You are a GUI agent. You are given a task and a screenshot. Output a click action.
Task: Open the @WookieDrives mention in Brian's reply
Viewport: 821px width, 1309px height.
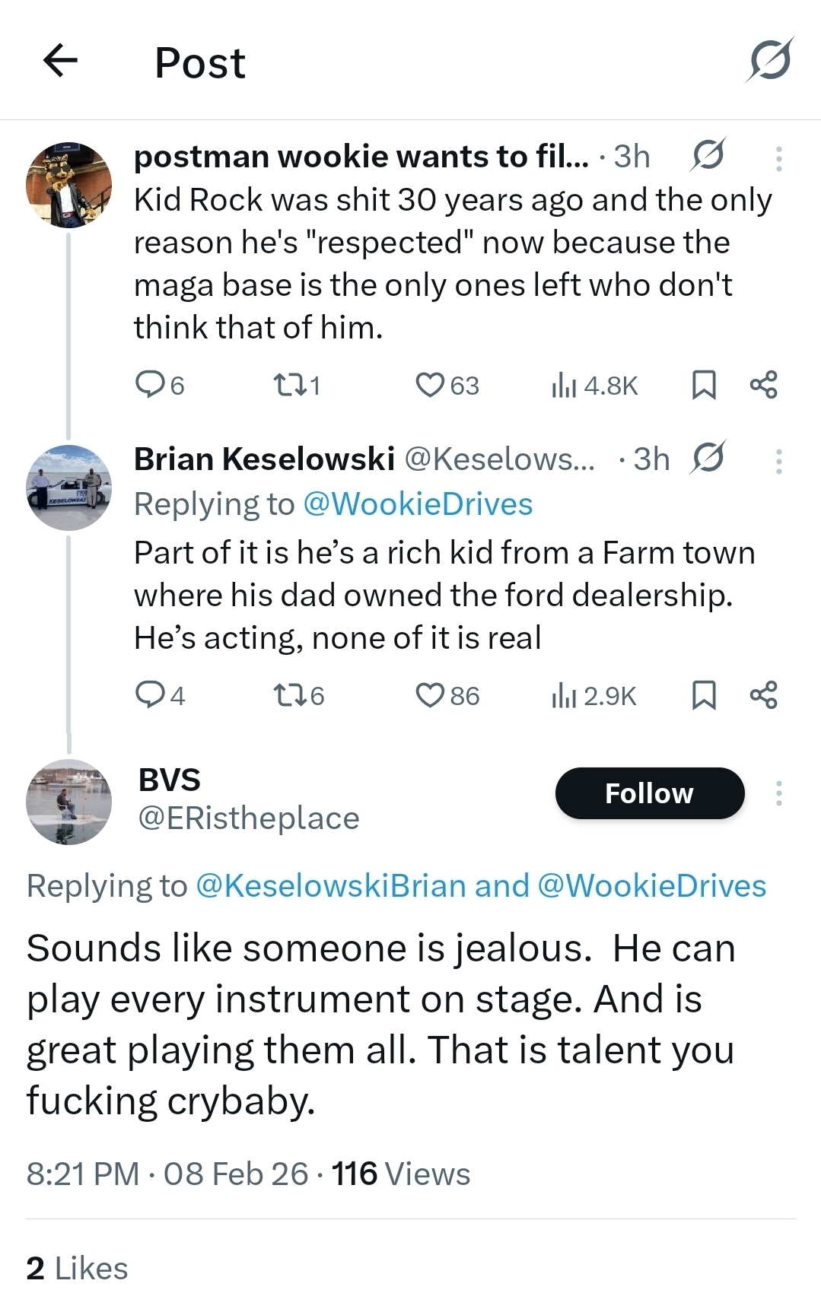tap(418, 504)
